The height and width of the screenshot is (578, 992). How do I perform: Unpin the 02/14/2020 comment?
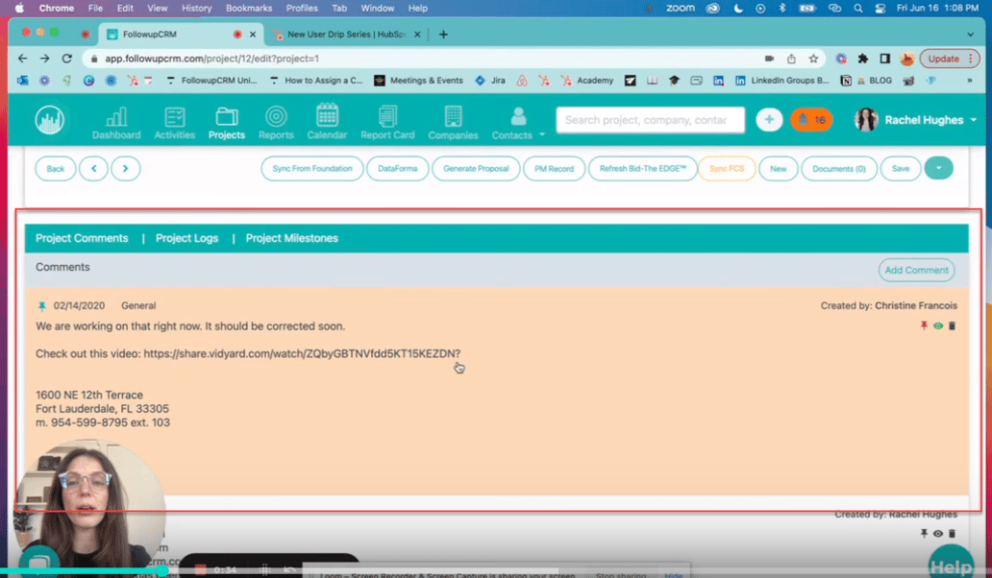click(x=924, y=325)
